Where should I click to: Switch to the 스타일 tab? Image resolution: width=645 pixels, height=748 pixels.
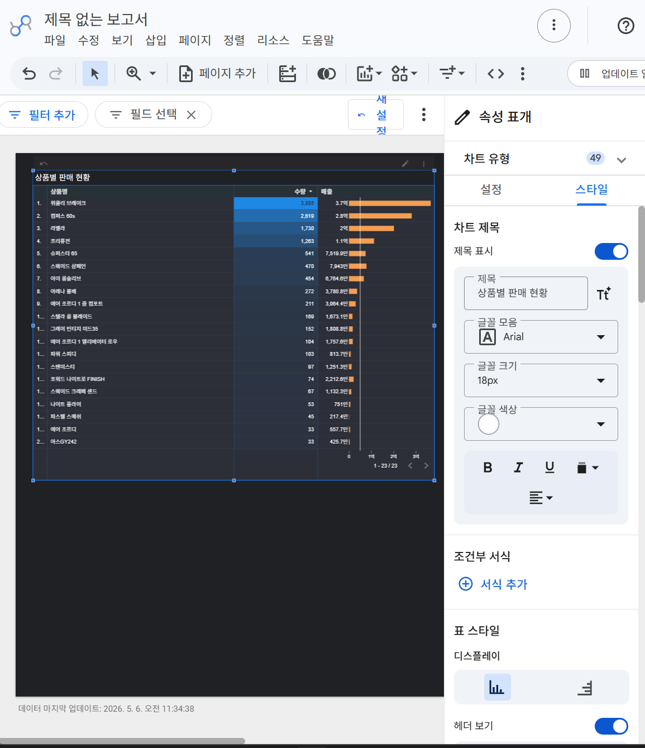pos(591,190)
